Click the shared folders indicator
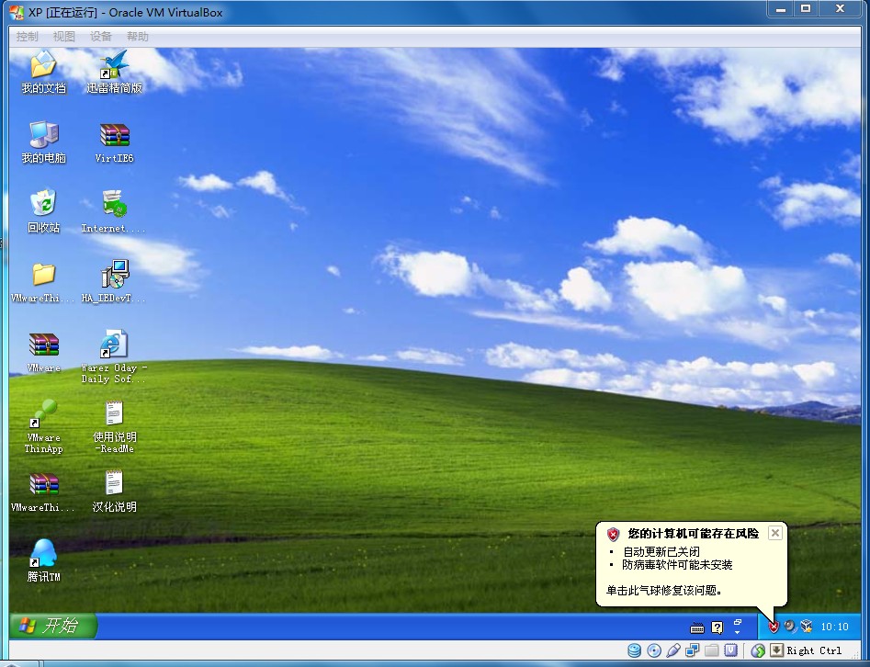 click(711, 650)
